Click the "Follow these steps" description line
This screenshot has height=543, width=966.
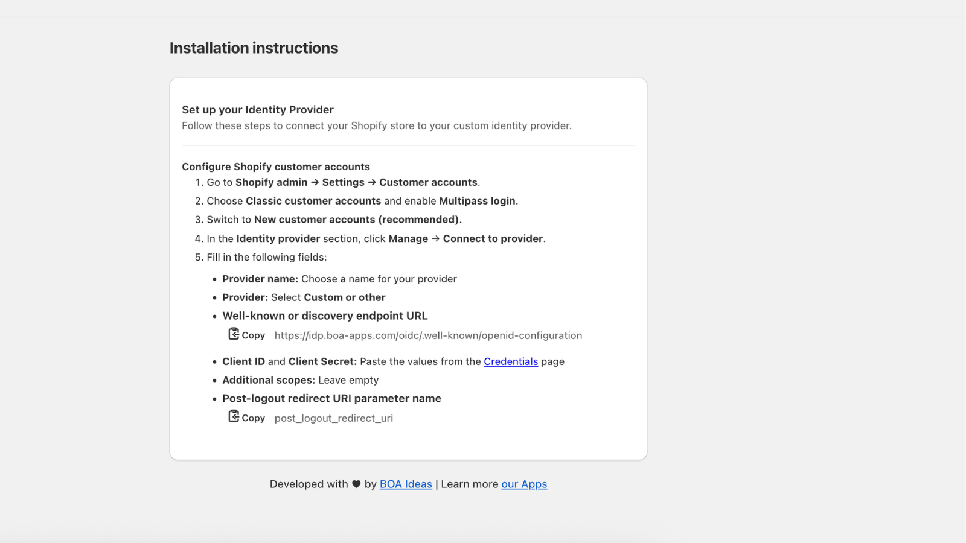click(x=376, y=125)
